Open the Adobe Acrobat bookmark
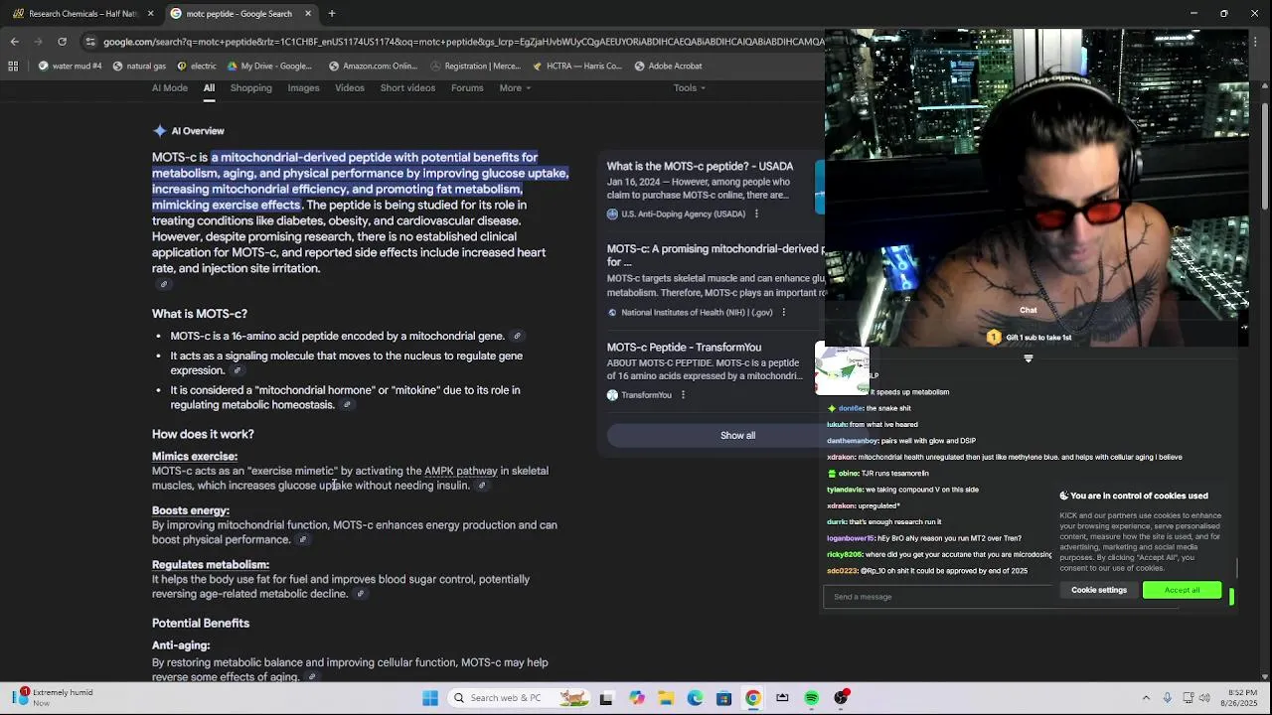The image size is (1272, 715). point(668,67)
